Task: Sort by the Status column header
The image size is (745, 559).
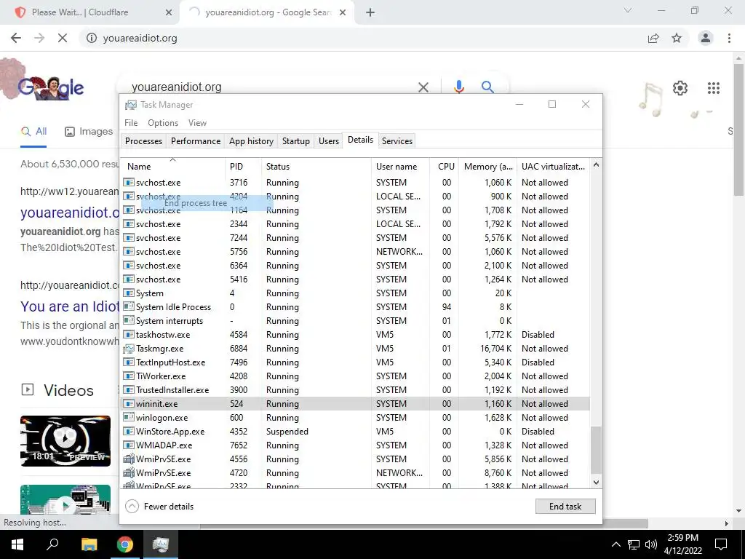Action: 316,167
